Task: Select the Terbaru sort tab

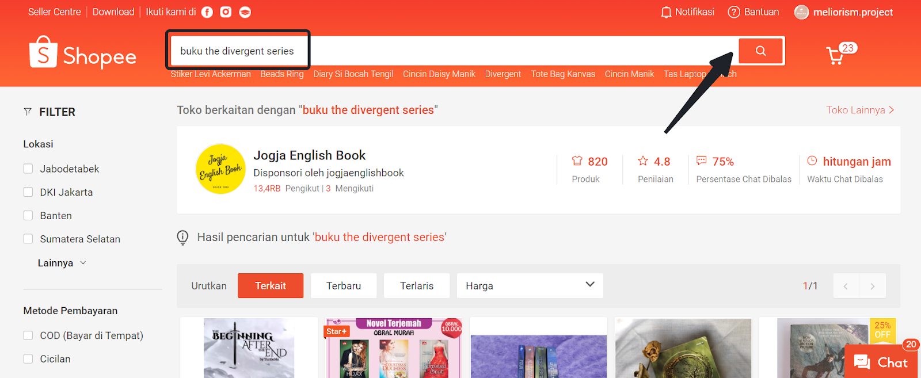Action: (344, 286)
